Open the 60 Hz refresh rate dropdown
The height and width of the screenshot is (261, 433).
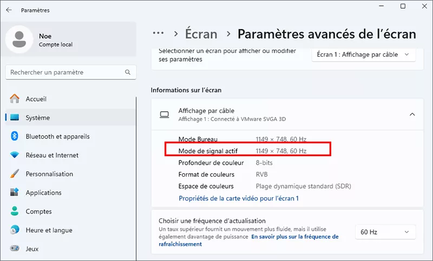[x=385, y=232]
